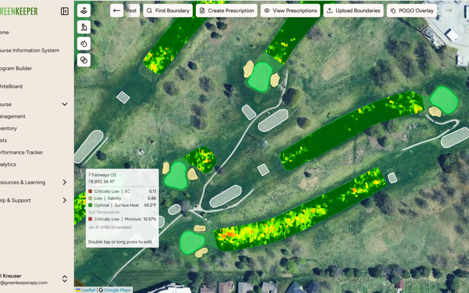
Task: Collapse the sidebar panel
Action: (x=65, y=11)
